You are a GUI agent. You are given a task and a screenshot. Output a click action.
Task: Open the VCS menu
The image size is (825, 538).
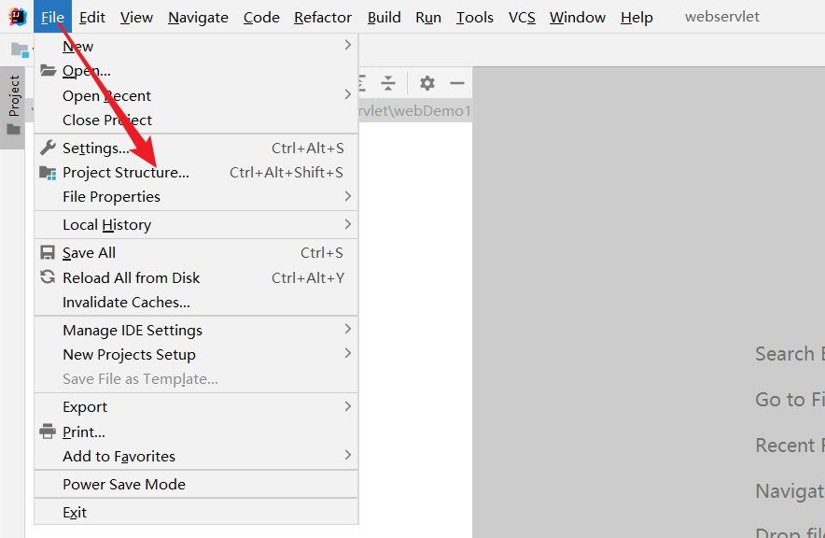coord(522,18)
